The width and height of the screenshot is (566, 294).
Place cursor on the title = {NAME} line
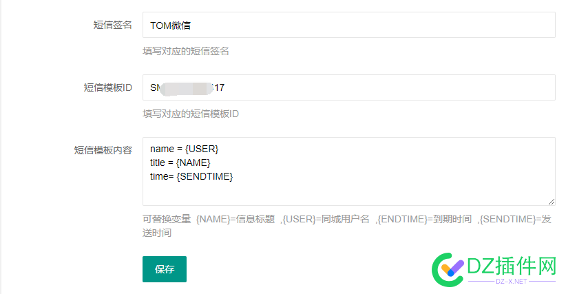(x=180, y=162)
